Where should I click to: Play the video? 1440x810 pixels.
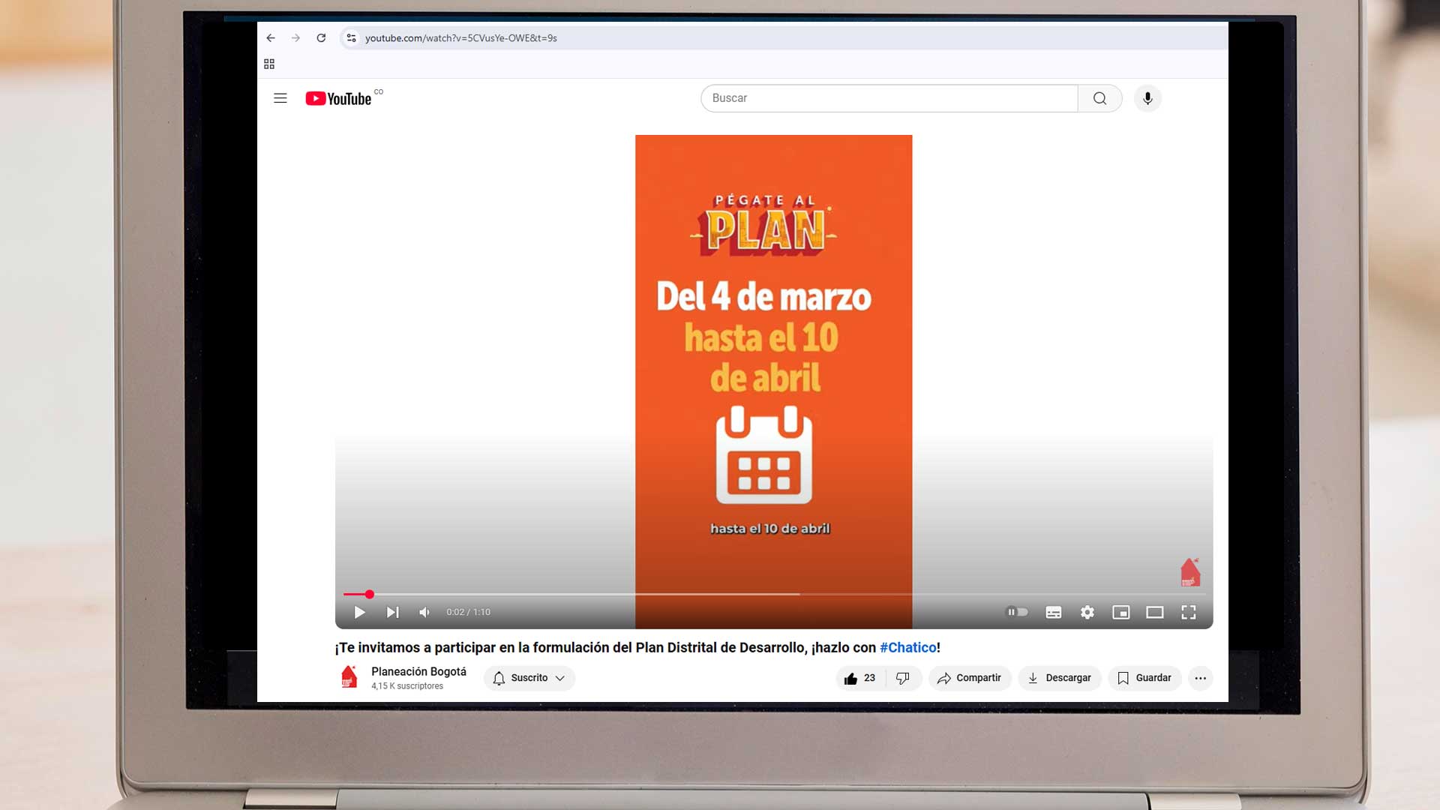359,613
